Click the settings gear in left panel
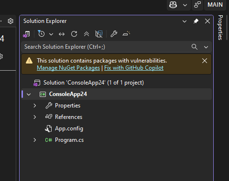The image size is (229, 181). (11, 21)
